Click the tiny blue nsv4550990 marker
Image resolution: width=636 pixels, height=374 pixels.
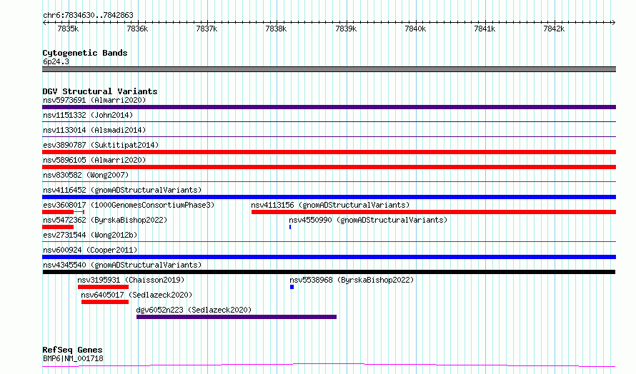(x=290, y=227)
